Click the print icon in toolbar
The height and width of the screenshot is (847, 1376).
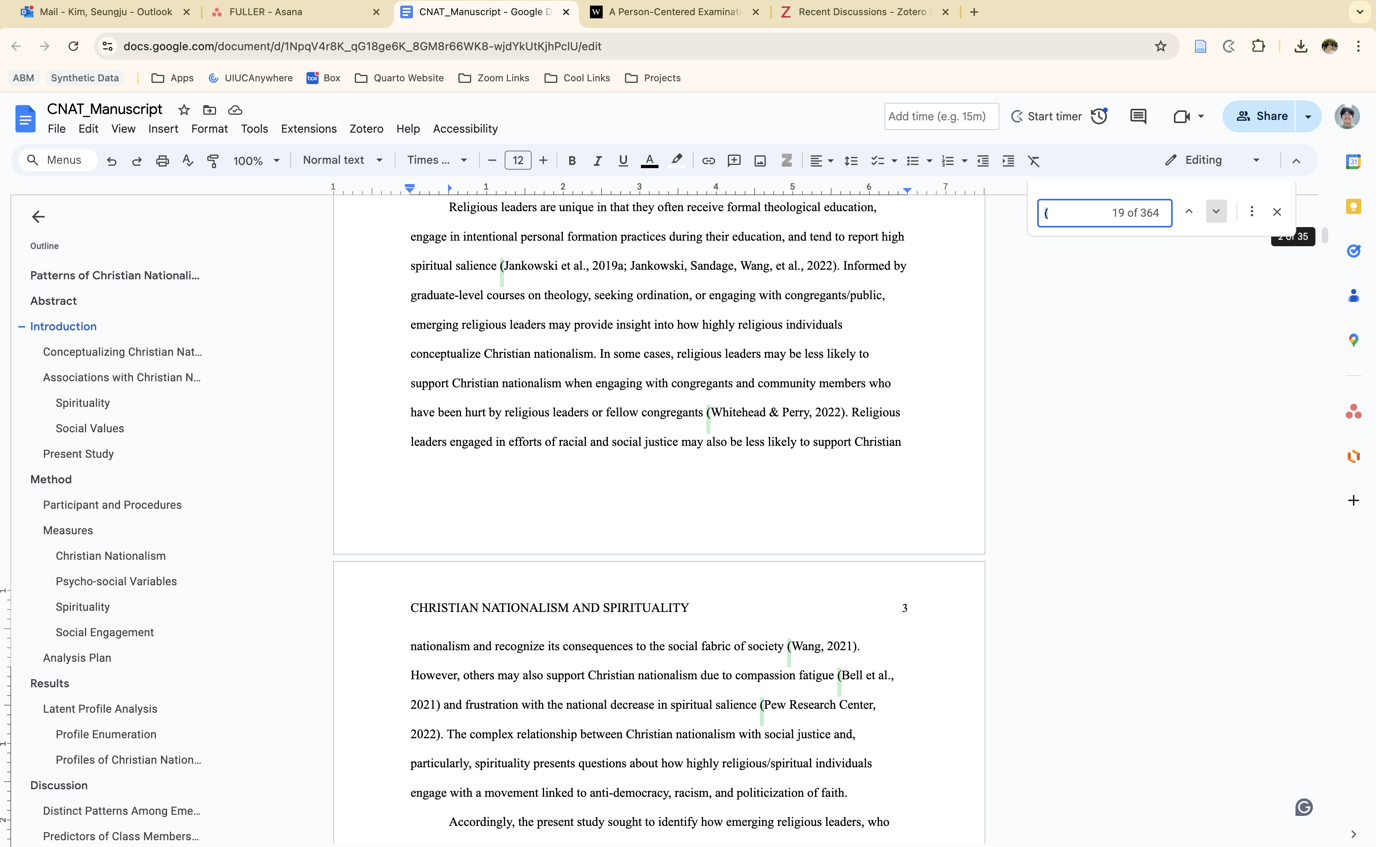pos(162,161)
